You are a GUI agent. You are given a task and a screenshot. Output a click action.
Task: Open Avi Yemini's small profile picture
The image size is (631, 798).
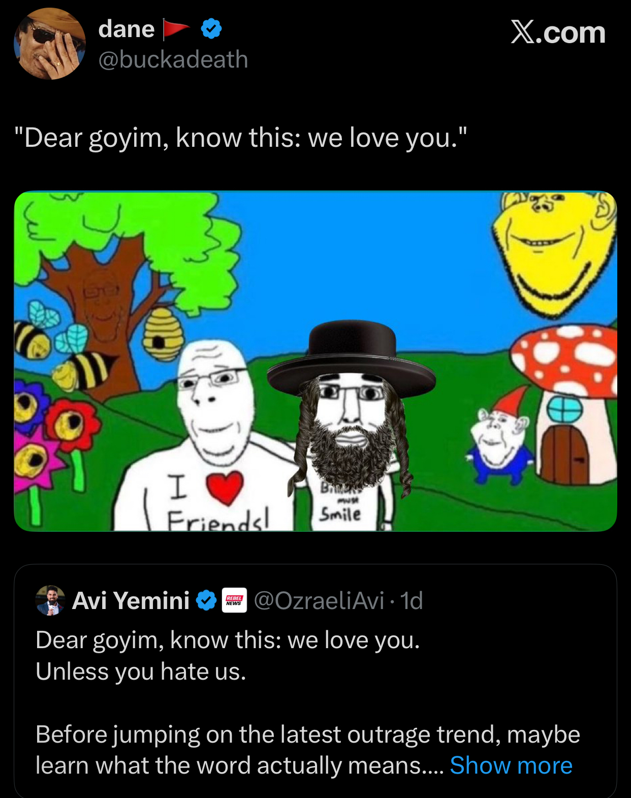(50, 600)
